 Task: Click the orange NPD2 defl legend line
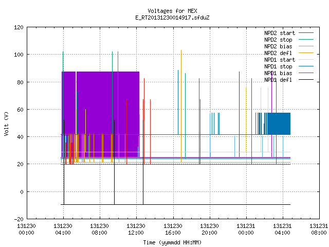click(306, 53)
